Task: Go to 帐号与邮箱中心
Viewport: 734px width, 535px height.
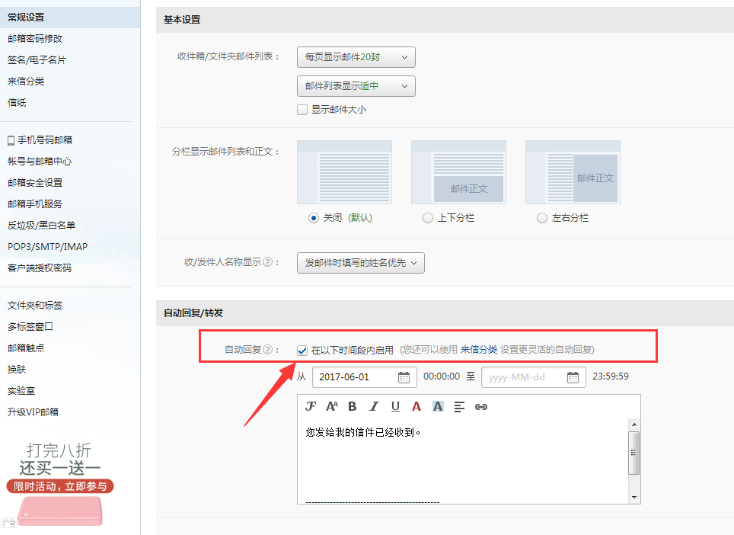Action: 40,161
